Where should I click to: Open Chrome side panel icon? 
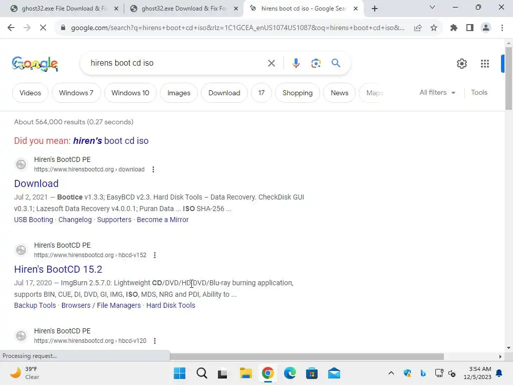[470, 28]
